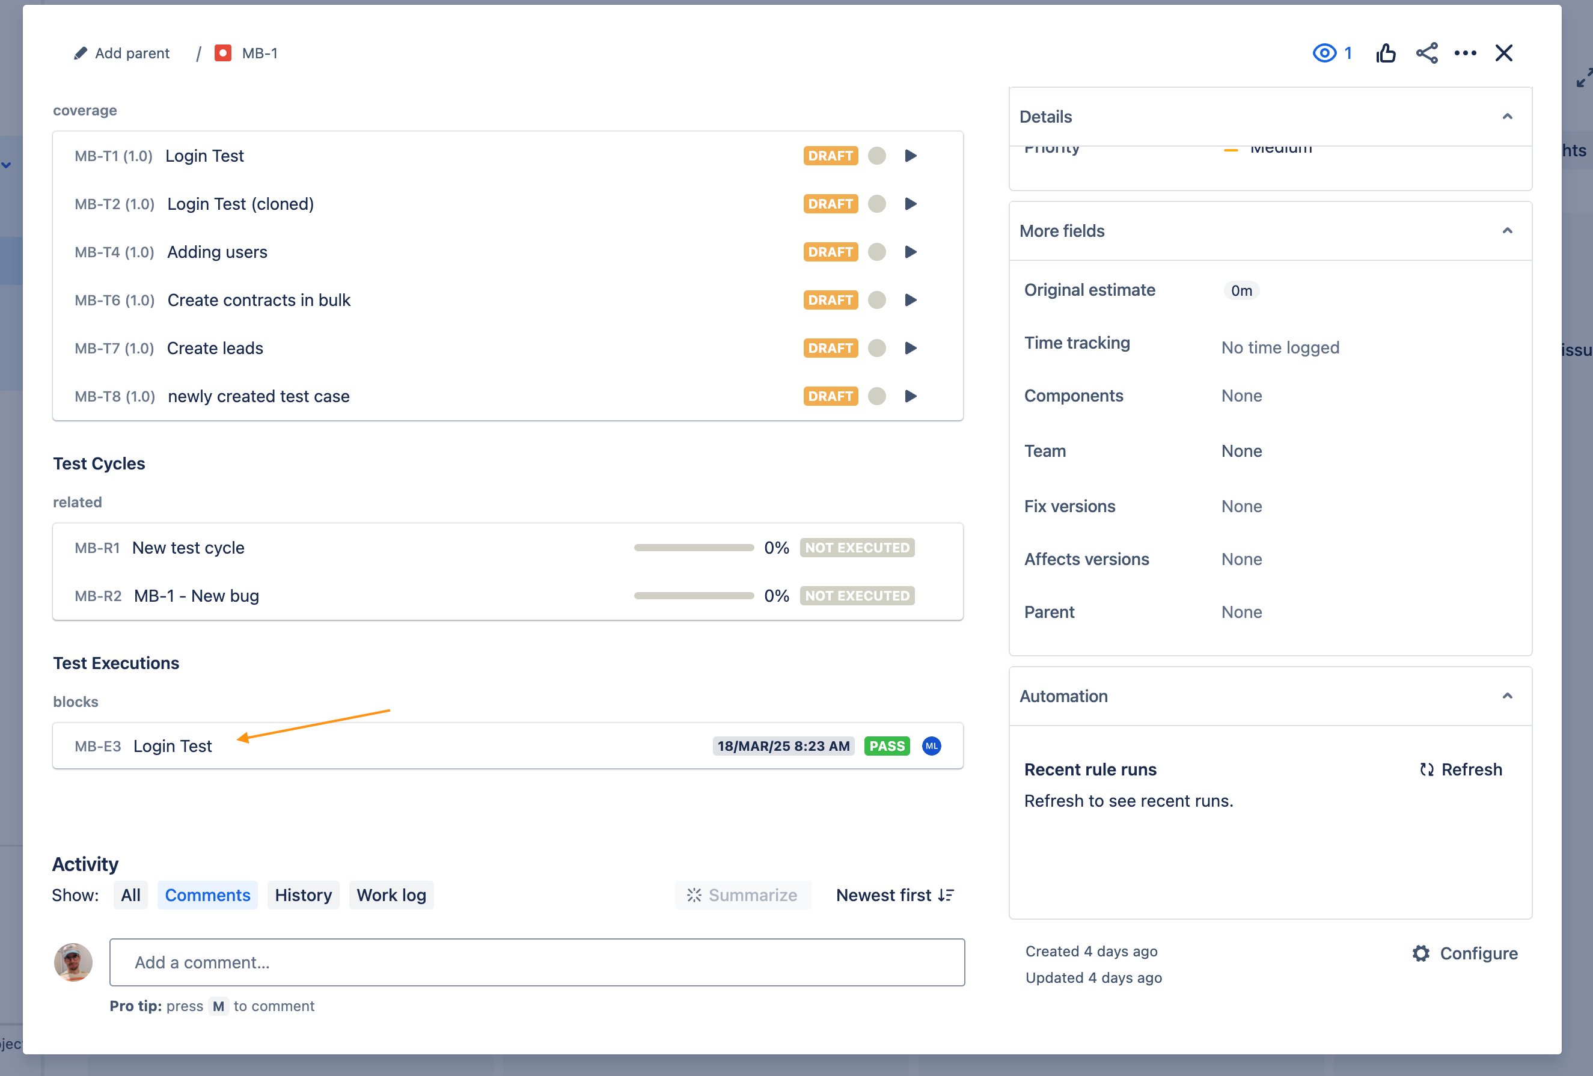Click the thumbs-up vote icon

tap(1385, 53)
